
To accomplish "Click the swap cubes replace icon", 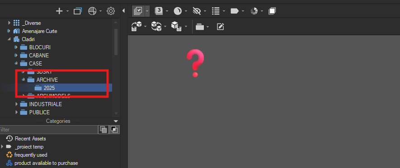I will point(156,26).
